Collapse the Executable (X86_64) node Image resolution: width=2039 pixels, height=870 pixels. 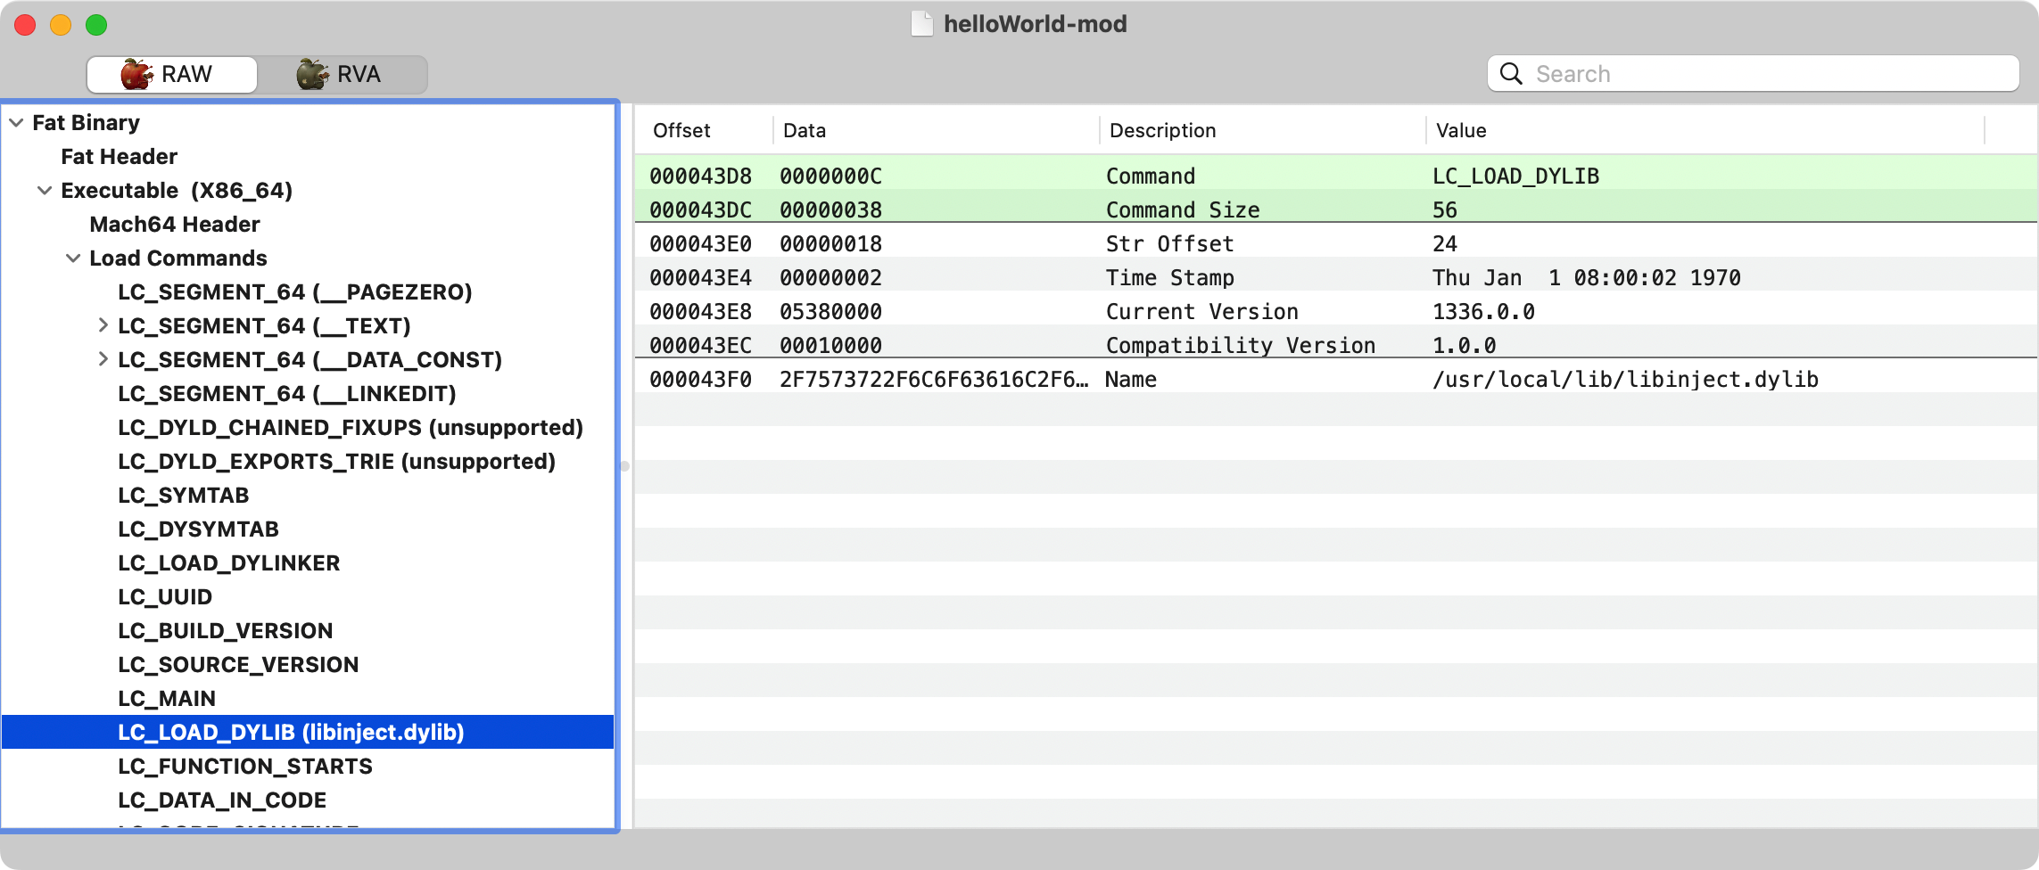coord(45,191)
